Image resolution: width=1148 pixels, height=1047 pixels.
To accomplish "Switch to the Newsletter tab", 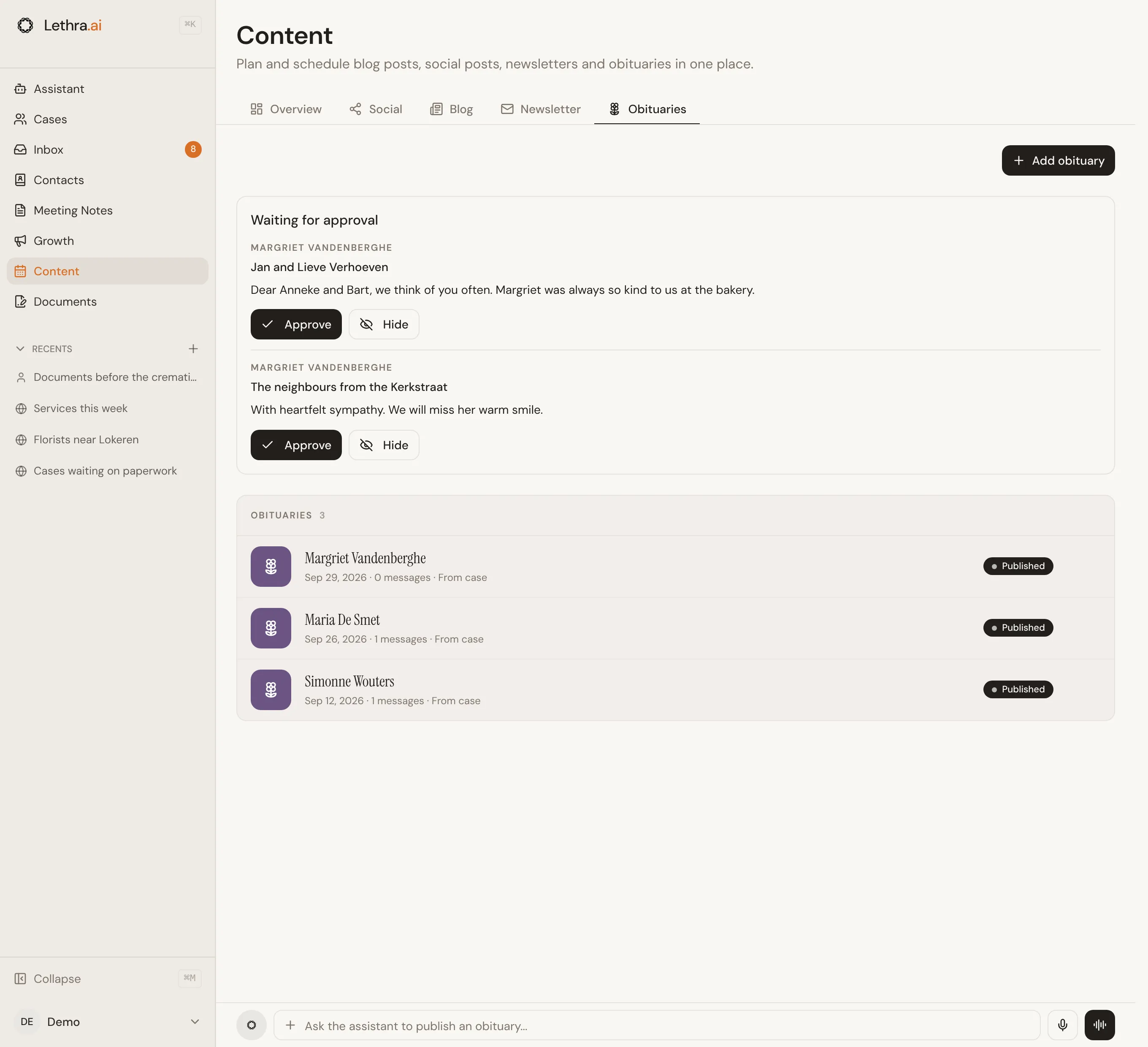I will pyautogui.click(x=540, y=109).
